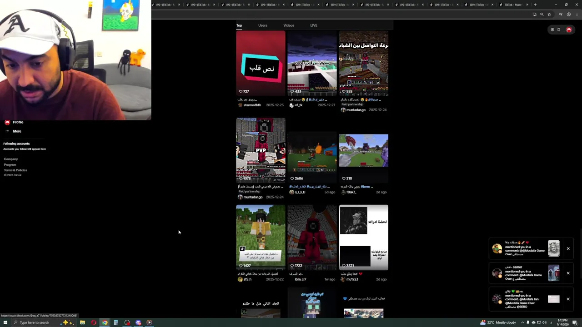Expand the Company footer section
This screenshot has width=582, height=327.
[x=11, y=159]
